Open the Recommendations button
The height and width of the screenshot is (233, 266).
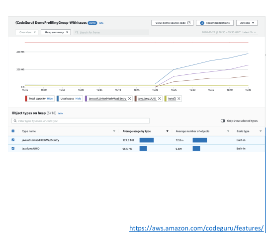click(215, 23)
